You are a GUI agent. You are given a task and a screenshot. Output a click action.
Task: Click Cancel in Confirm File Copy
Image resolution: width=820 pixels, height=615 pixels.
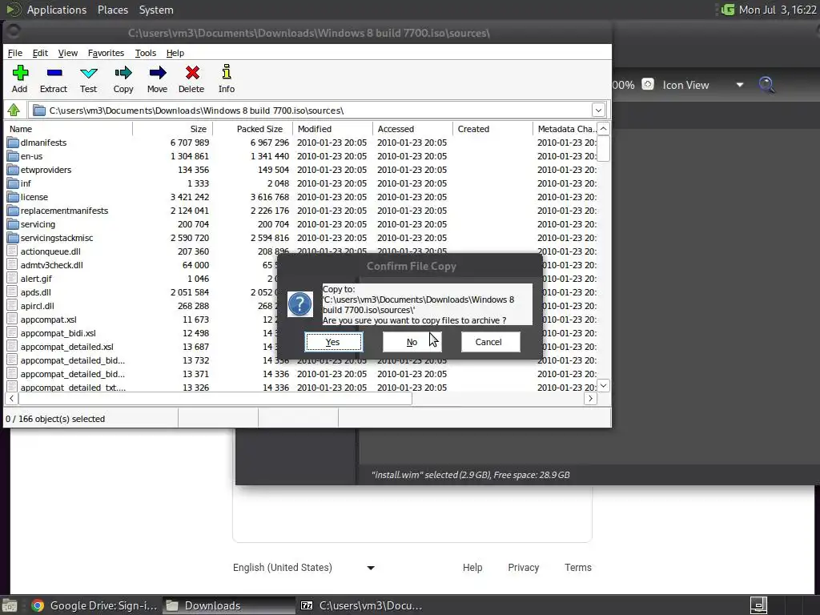(491, 342)
